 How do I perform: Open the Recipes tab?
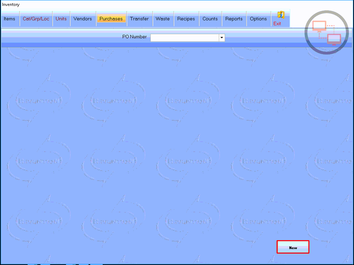click(186, 19)
